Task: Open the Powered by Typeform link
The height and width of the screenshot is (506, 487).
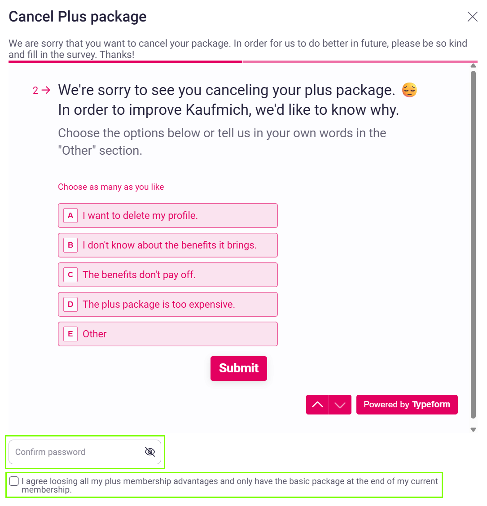Action: [407, 405]
